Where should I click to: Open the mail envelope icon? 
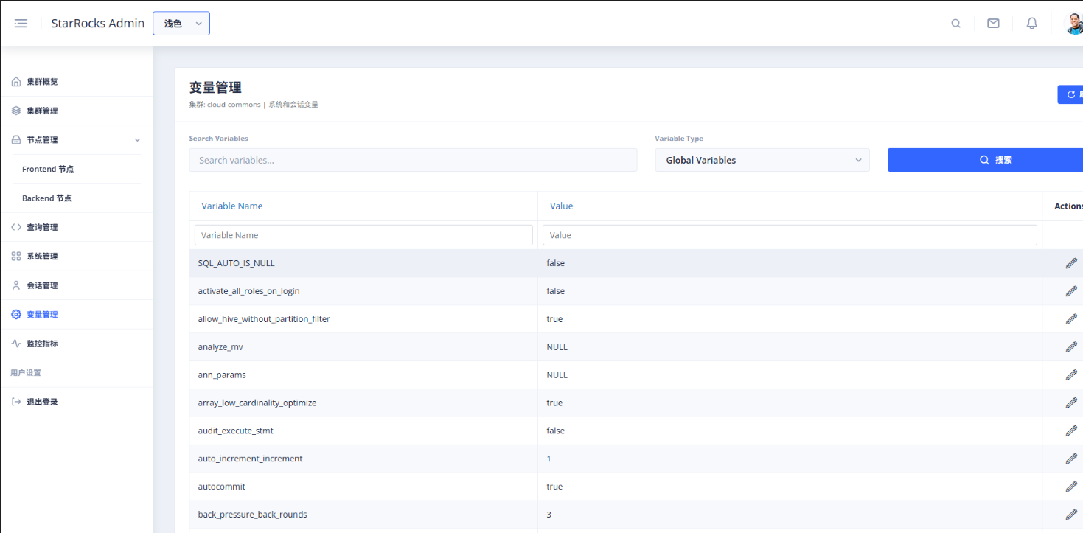point(993,23)
